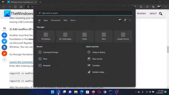Share article on Twitter
This screenshot has width=169, height=95.
[x=4, y=41]
